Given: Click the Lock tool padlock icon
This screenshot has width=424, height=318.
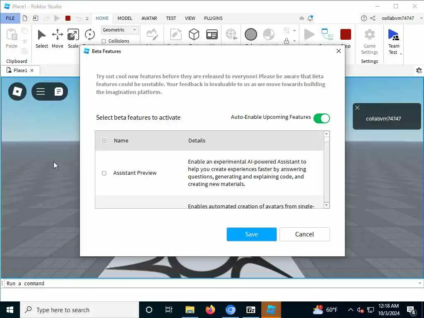Looking at the screenshot, I should pyautogui.click(x=287, y=41).
